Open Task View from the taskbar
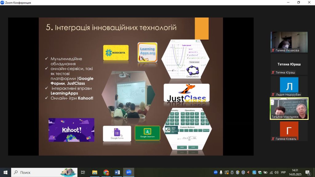The height and width of the screenshot is (177, 315). (x=83, y=172)
